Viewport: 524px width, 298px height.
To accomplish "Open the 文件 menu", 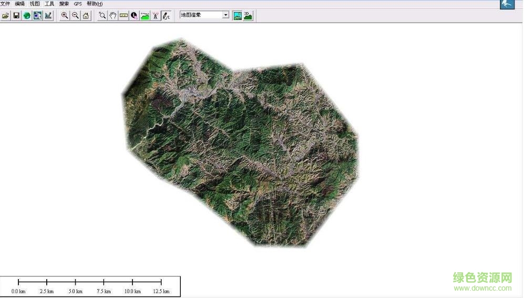I will pyautogui.click(x=5, y=4).
